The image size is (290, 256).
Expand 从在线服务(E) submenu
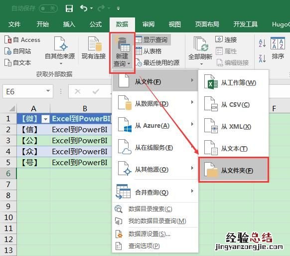tap(155, 147)
